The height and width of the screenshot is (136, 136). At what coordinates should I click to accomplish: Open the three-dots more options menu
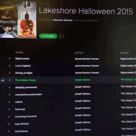(x=61, y=36)
